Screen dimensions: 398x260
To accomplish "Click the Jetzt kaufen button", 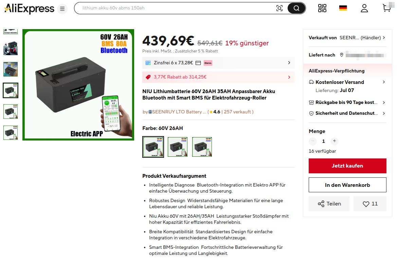I will coord(347,166).
